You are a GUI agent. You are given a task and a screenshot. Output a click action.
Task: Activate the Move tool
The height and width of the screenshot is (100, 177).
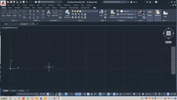click(30, 11)
